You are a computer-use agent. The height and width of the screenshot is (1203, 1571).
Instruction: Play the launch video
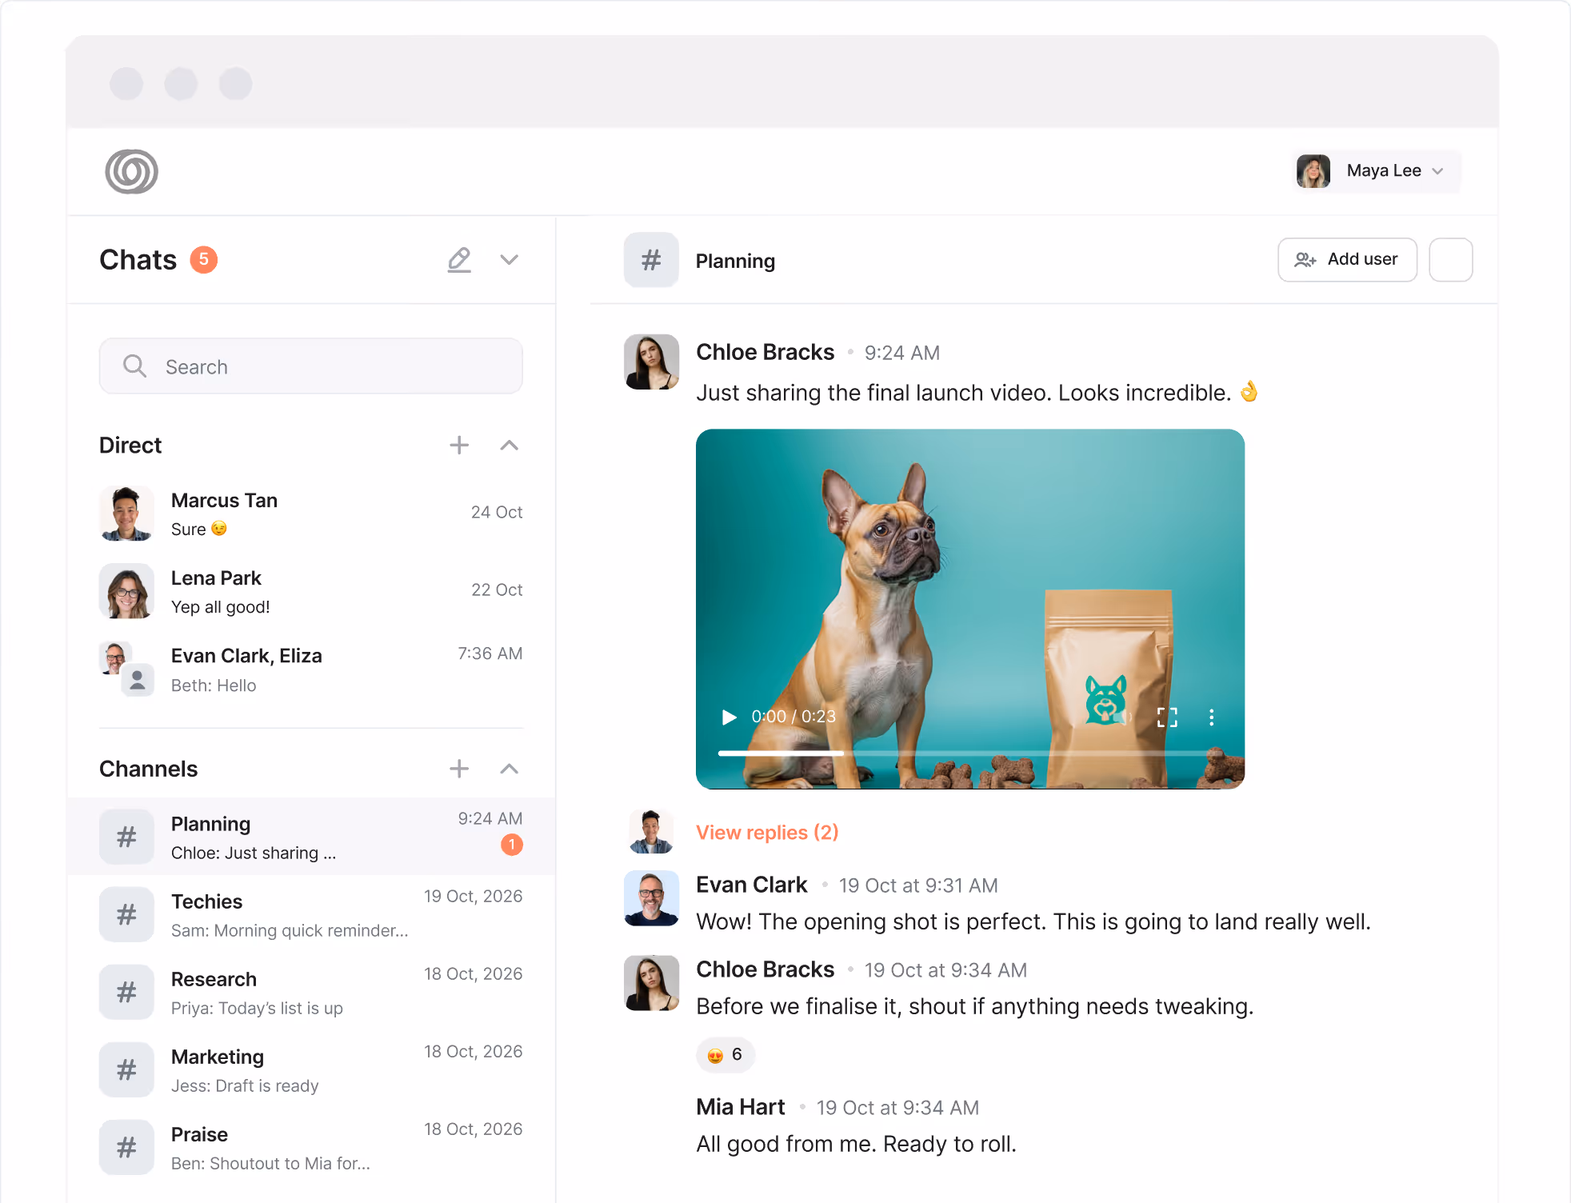729,717
